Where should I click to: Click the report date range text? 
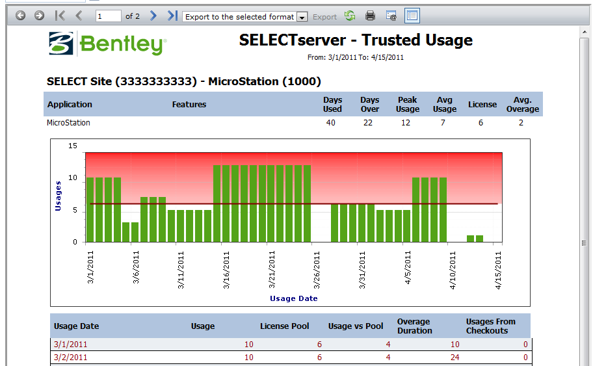click(x=356, y=57)
